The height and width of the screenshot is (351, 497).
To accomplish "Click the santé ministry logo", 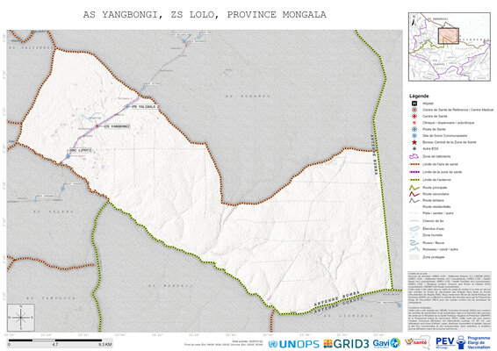I will (417, 342).
